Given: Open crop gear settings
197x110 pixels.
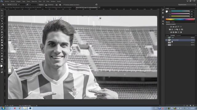Looking at the screenshot, I should [x=60, y=5].
